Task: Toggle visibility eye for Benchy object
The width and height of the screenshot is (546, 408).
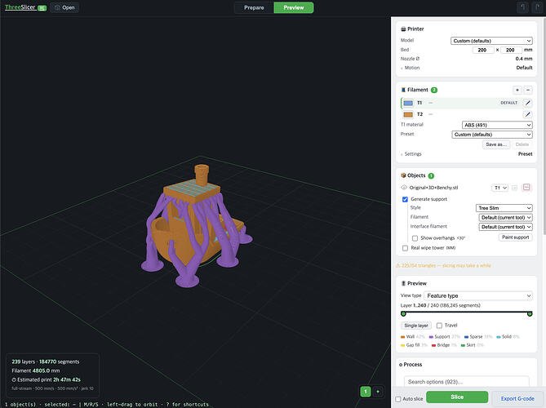Action: (404, 188)
